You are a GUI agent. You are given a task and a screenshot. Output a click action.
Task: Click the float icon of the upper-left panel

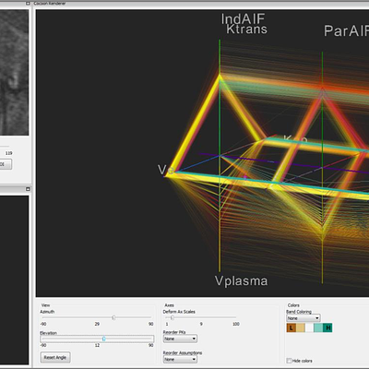tap(28, 4)
